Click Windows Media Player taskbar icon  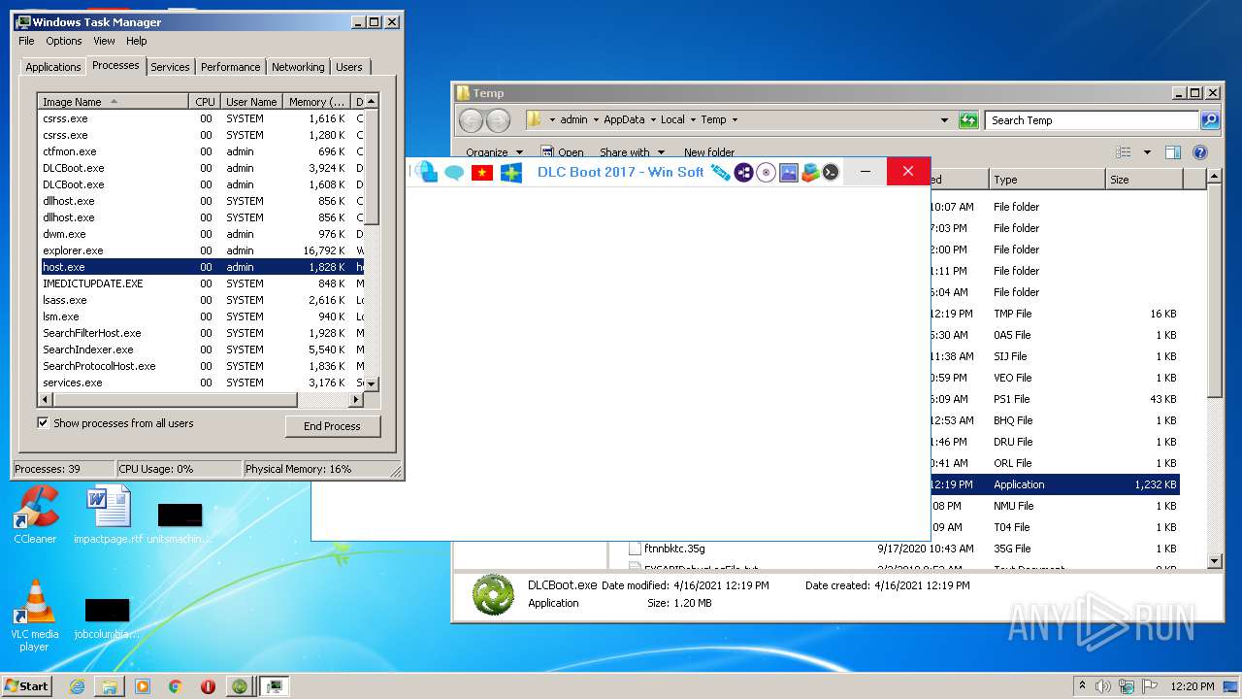tap(143, 686)
